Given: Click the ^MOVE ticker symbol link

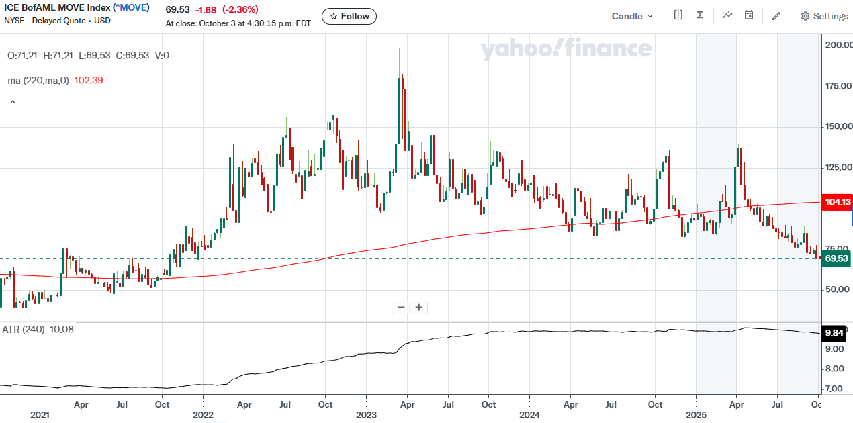Looking at the screenshot, I should tap(132, 8).
